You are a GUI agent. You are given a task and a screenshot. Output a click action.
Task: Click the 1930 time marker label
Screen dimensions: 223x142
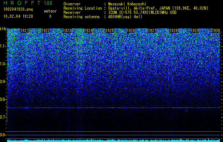click(x=216, y=31)
